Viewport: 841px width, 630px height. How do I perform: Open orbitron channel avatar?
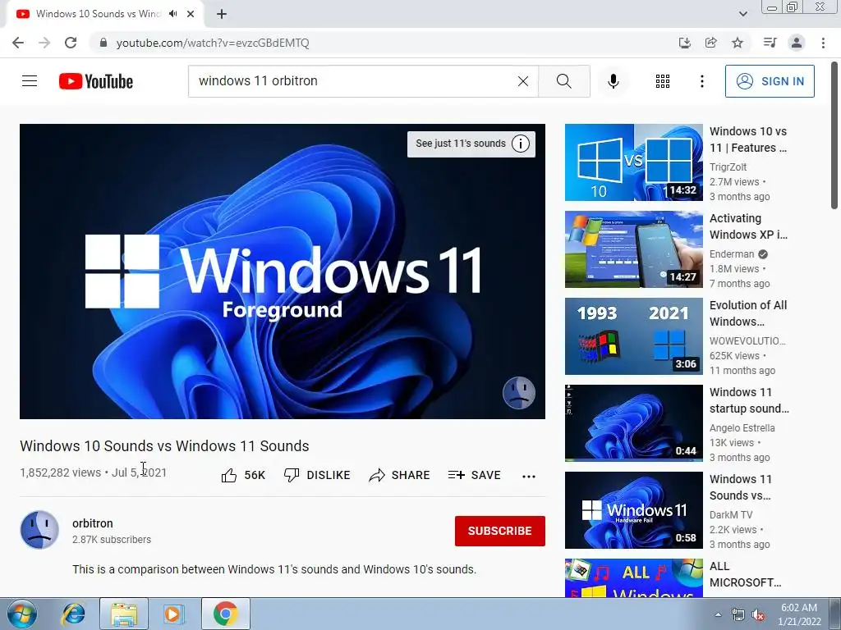39,530
